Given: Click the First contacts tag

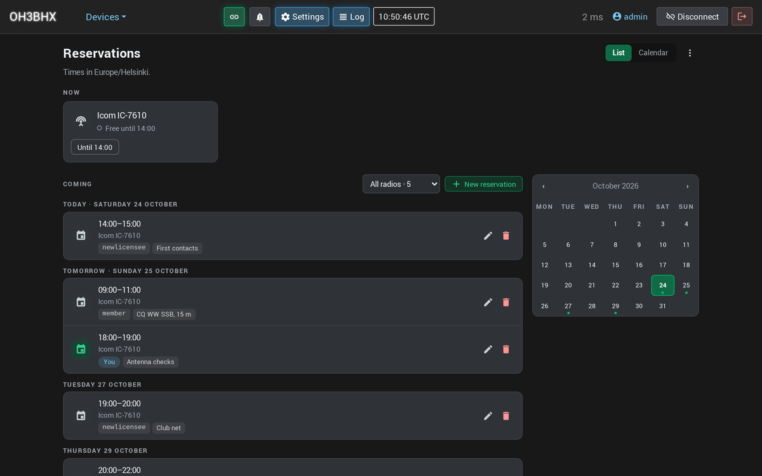Looking at the screenshot, I should [x=177, y=248].
